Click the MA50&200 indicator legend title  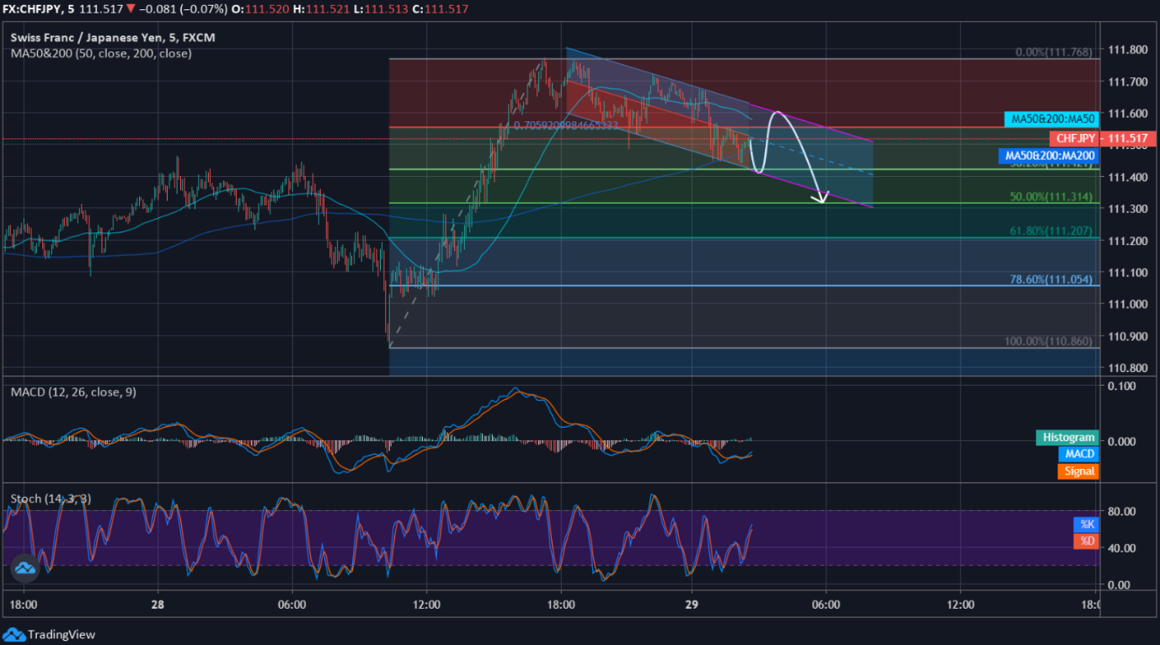[100, 53]
